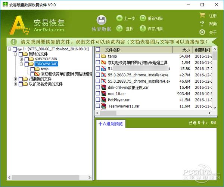
Task: Click the tree panel scroll-left arrow
Action: pos(9,178)
